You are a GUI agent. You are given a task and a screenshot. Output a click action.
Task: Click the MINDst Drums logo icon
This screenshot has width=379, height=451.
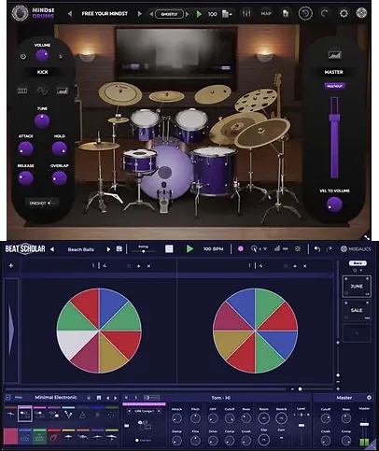click(x=20, y=13)
